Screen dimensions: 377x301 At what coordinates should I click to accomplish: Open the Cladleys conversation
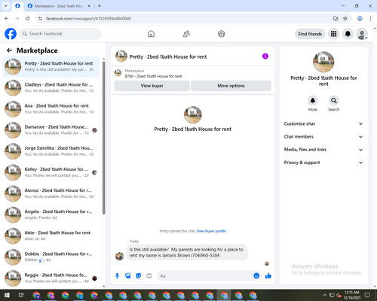point(51,88)
